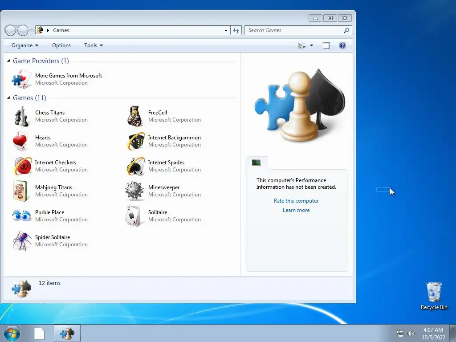Click the Games (11) group header
This screenshot has width=456, height=342.
[x=29, y=98]
